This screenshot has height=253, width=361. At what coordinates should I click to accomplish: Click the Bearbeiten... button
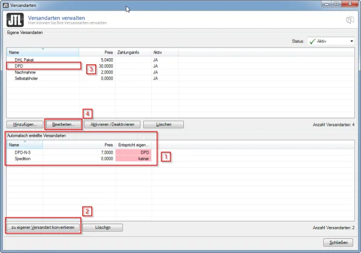[63, 124]
